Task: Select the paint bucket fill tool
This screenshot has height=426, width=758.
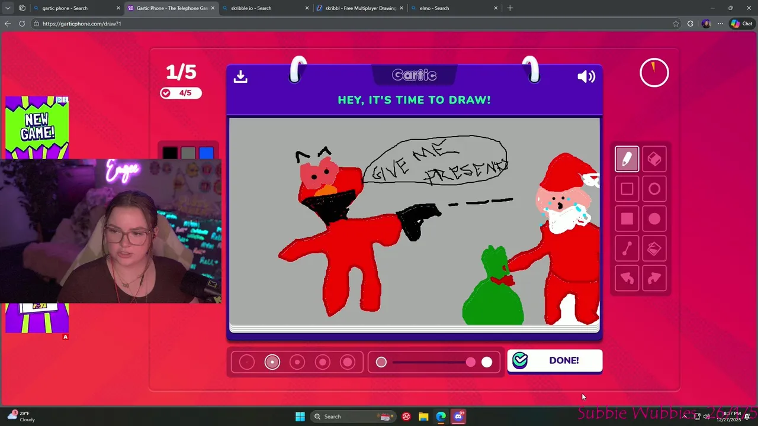Action: pos(654,249)
